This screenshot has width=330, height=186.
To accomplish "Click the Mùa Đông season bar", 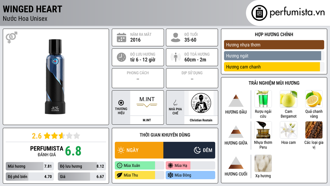I will (x=190, y=175).
